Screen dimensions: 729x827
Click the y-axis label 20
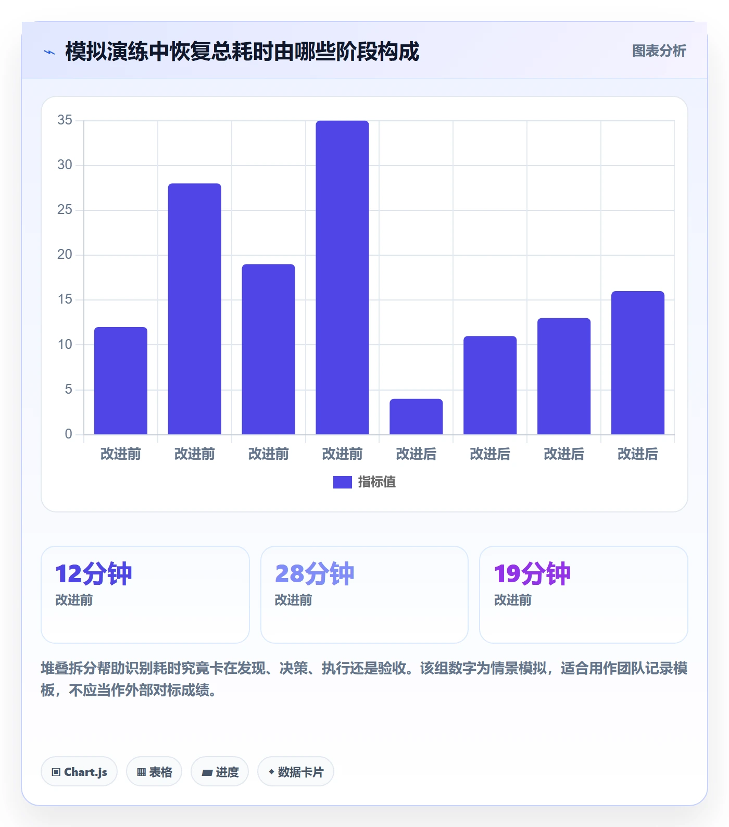point(65,255)
